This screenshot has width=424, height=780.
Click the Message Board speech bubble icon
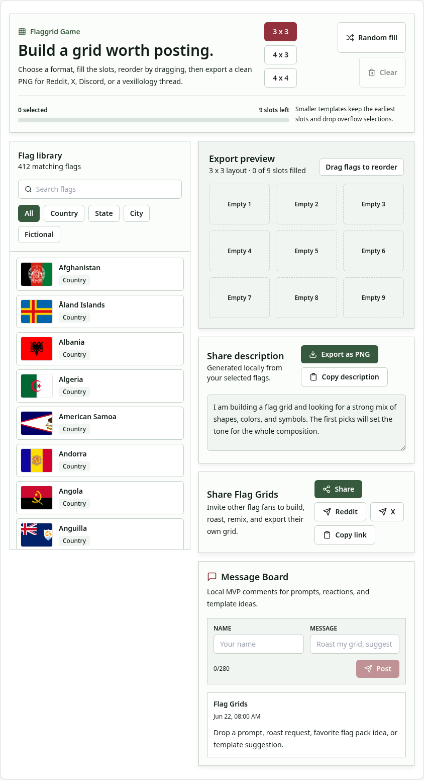point(212,577)
